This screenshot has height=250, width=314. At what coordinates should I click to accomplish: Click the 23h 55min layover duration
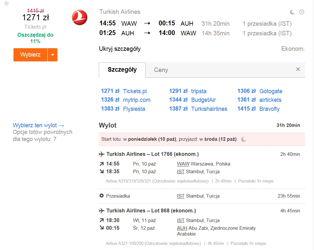[x=289, y=196]
